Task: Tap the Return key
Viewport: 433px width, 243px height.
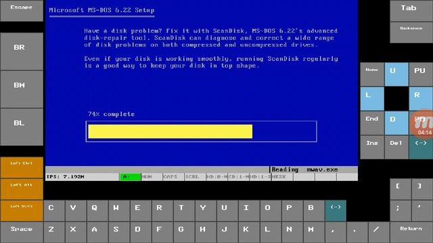Action: click(x=411, y=232)
